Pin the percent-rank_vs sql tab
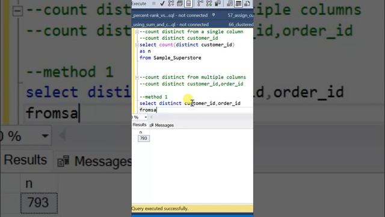Screen dimensions: 385x217 coord(214,15)
